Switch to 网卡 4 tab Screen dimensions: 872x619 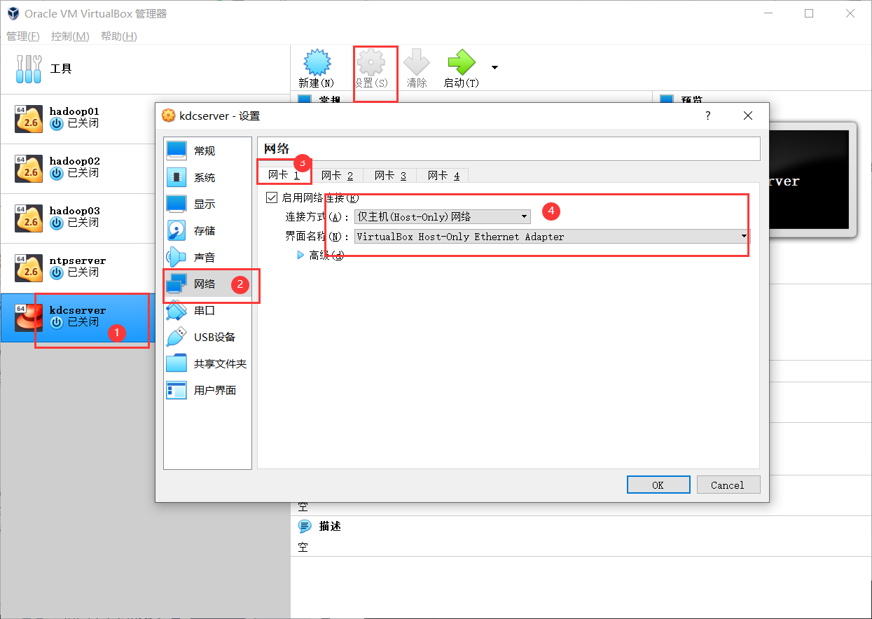[x=443, y=175]
